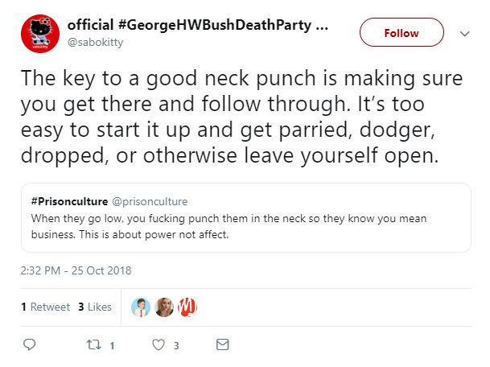This screenshot has height=367, width=490.
Task: View the first liker's avatar
Action: [x=141, y=307]
